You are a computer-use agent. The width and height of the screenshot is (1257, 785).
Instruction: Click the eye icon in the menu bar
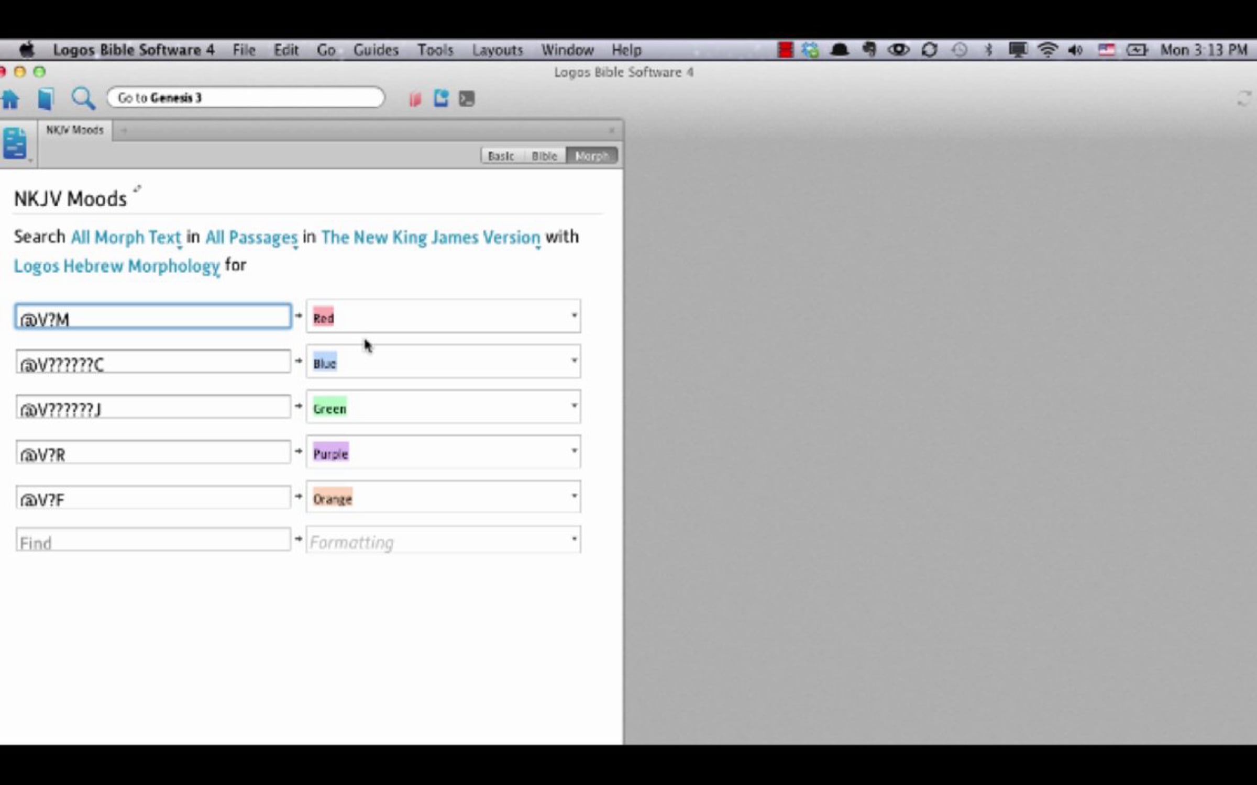pos(898,50)
